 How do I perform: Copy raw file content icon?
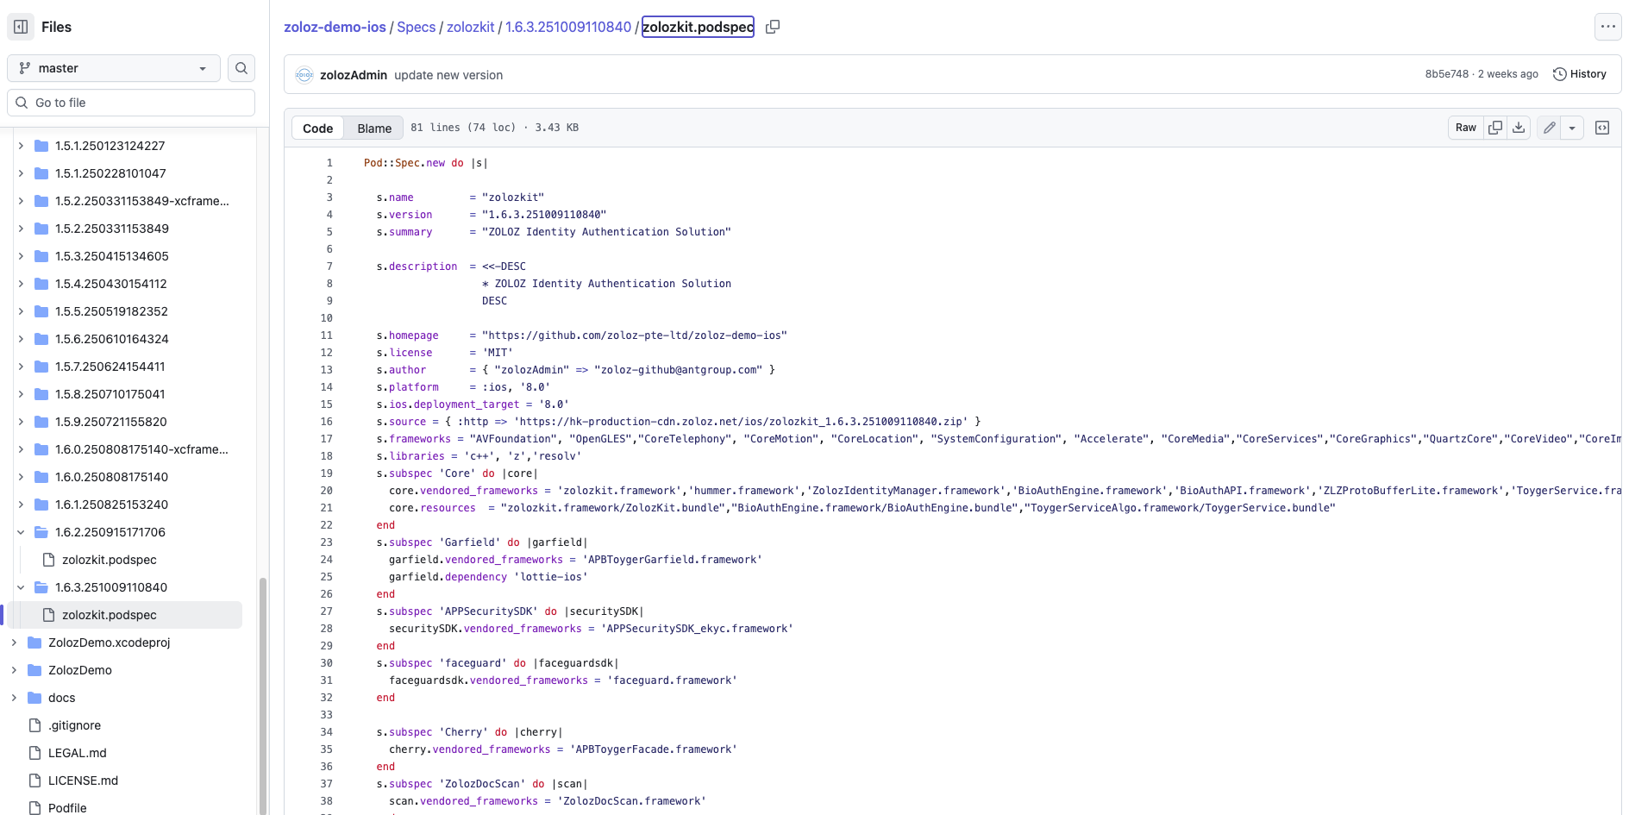pyautogui.click(x=1495, y=128)
